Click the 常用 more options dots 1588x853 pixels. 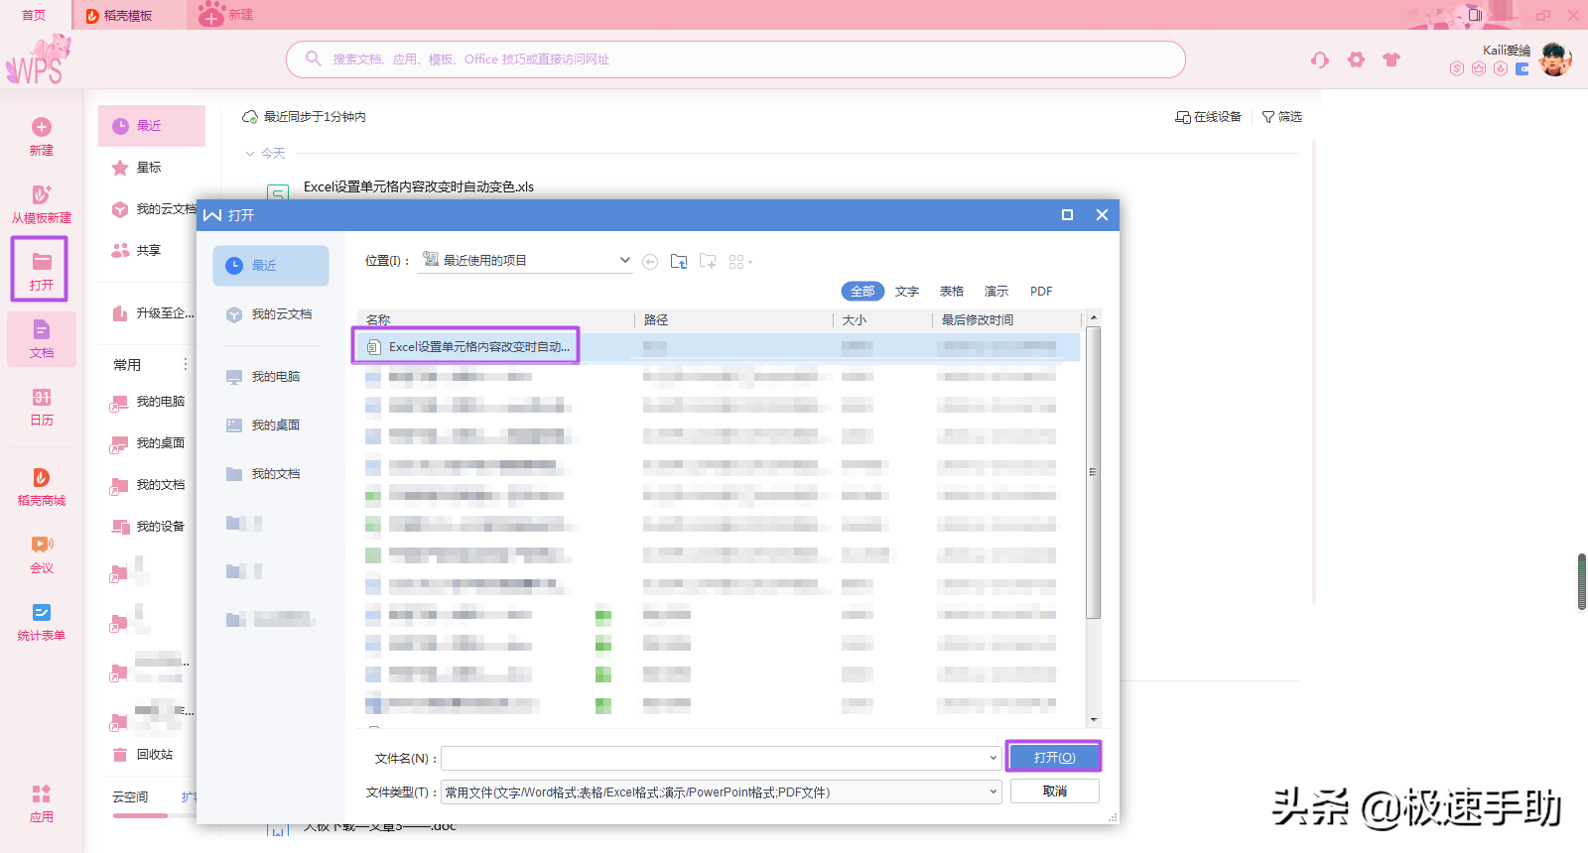coord(185,365)
